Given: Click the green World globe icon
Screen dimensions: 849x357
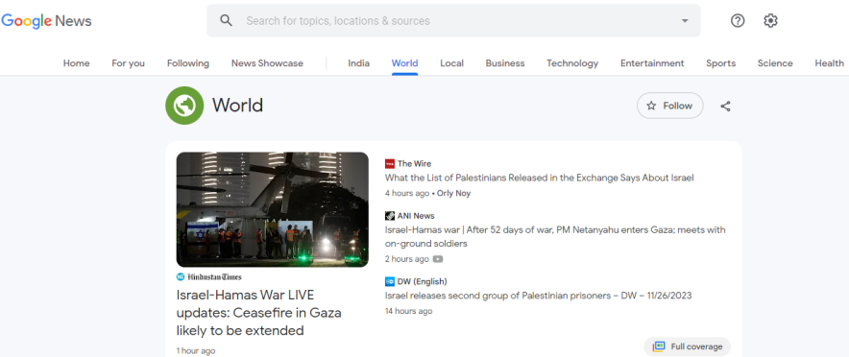Looking at the screenshot, I should click(184, 106).
